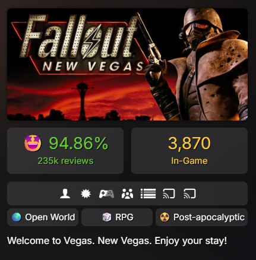Click the radioactive emoji on Post-apocalyptic tag
Viewport: 256px width, 260px height.
coord(165,217)
